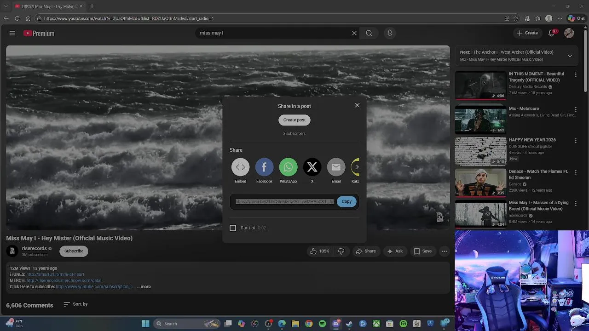Viewport: 589px width, 331px height.
Task: Open the taskbar weather widget
Action: point(14,324)
